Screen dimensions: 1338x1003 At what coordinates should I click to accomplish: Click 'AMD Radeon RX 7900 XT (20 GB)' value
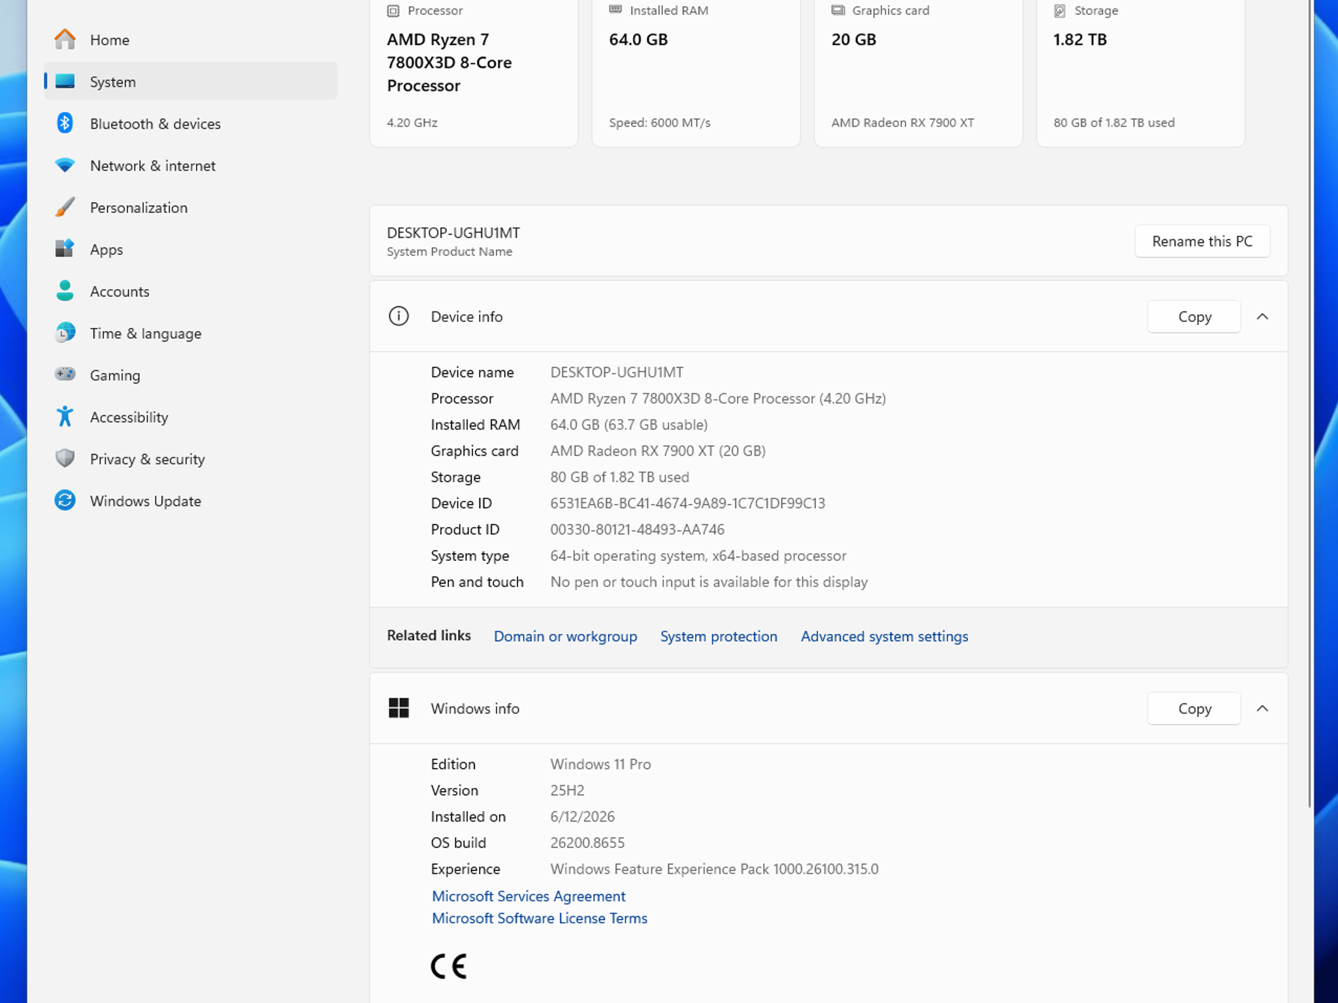pos(658,451)
